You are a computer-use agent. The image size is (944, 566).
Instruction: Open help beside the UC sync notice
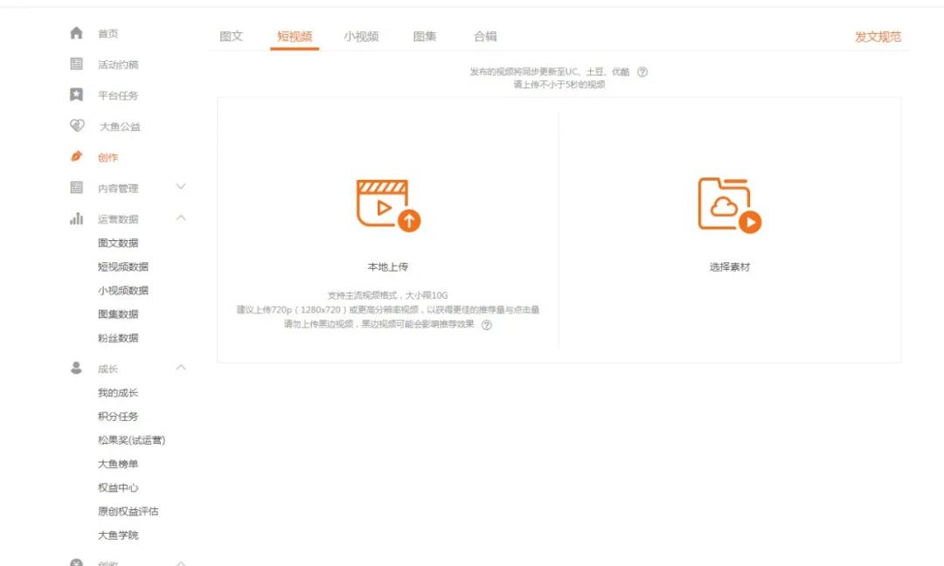point(642,72)
